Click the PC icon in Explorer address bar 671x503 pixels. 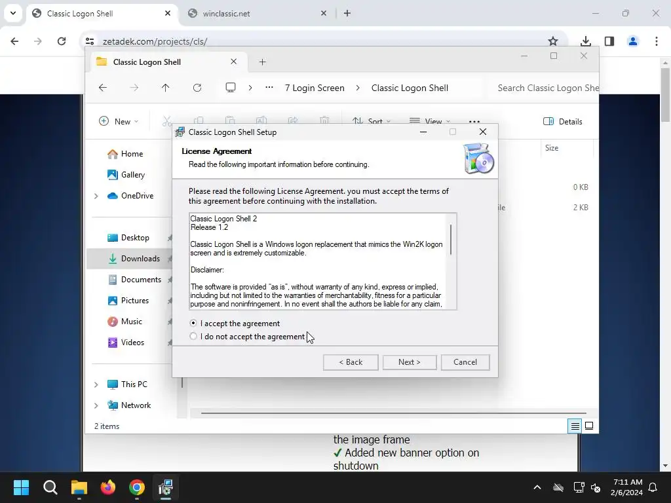coord(231,88)
